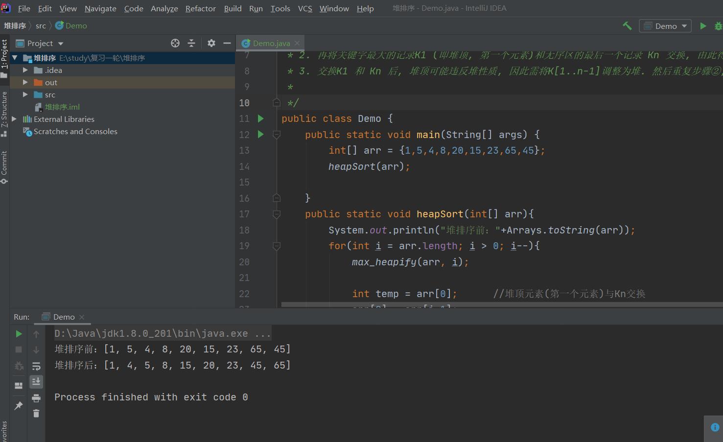Open the Demo run configuration dropdown
Screen dimensions: 723x442
665,26
